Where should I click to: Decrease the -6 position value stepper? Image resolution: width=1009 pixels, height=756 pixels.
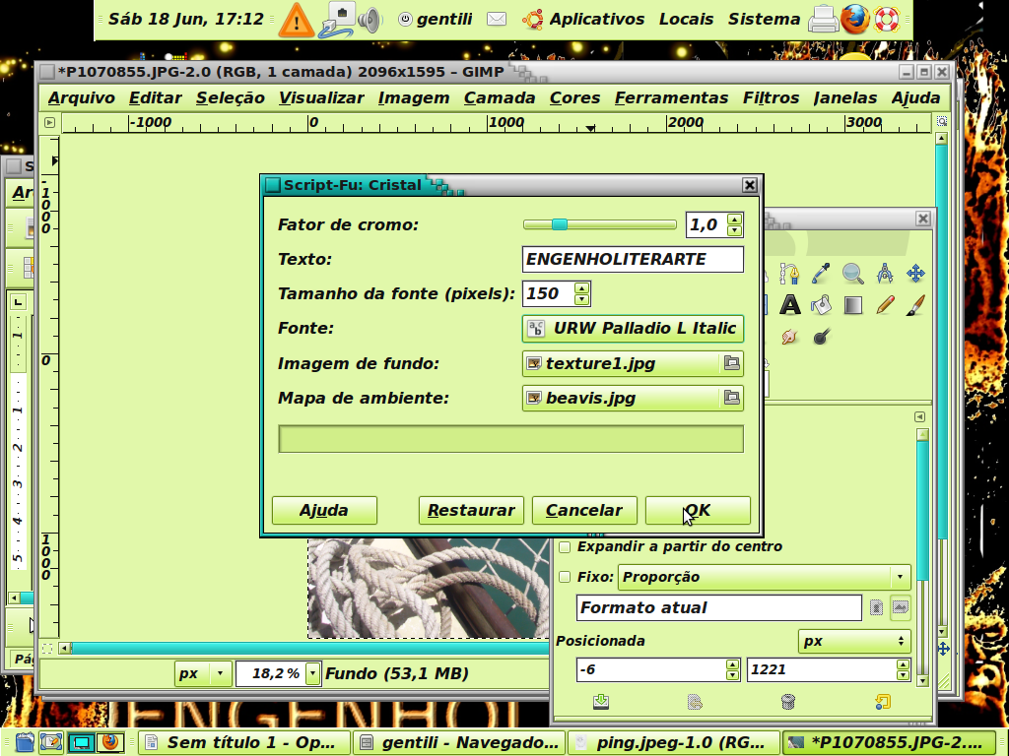(x=732, y=675)
